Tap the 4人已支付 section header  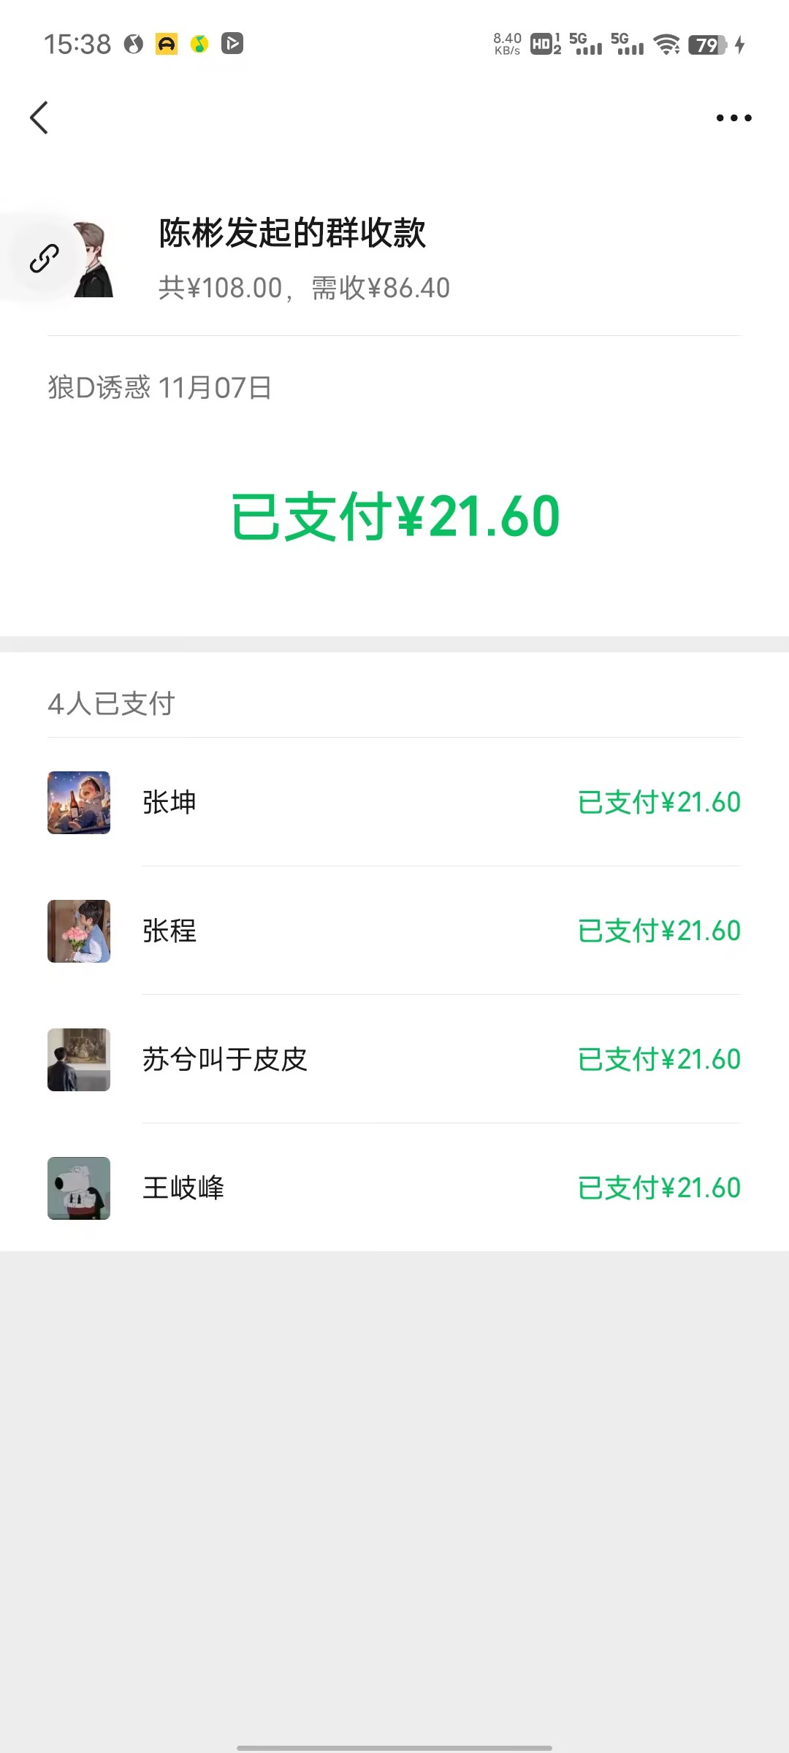[111, 704]
